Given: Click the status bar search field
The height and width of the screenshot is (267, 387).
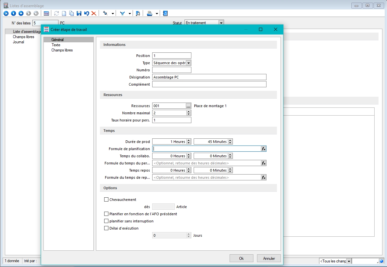Looking at the screenshot, I should tap(365, 261).
